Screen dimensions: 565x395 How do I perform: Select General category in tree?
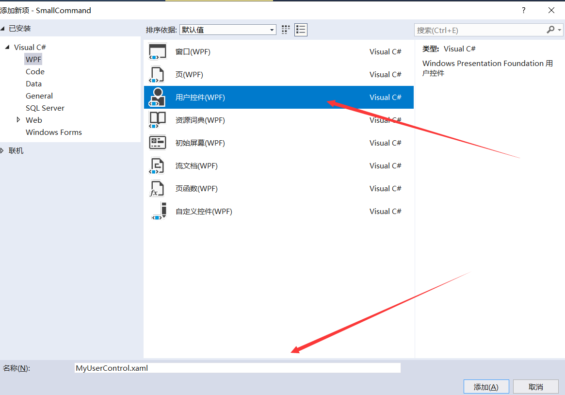pyautogui.click(x=39, y=96)
